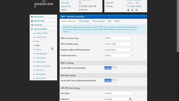
Task: Click the page vertical scrollbar
Action: pos(178,26)
